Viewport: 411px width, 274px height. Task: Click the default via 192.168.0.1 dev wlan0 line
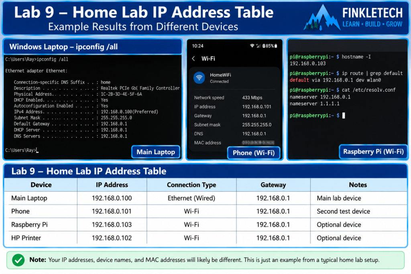(335, 80)
